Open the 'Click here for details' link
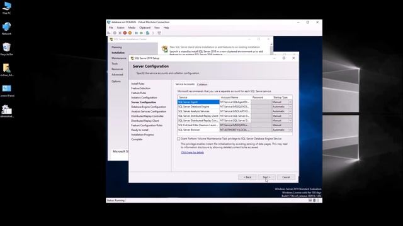This screenshot has width=403, height=226. coord(193,153)
